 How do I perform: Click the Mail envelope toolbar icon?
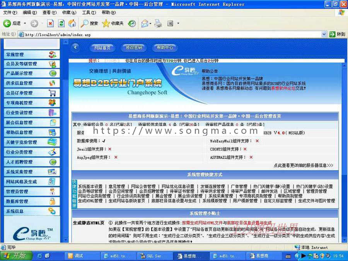tap(145, 23)
